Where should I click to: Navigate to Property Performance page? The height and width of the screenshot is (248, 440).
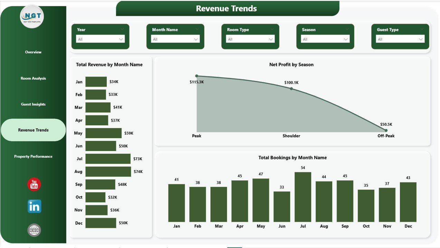[x=33, y=156]
